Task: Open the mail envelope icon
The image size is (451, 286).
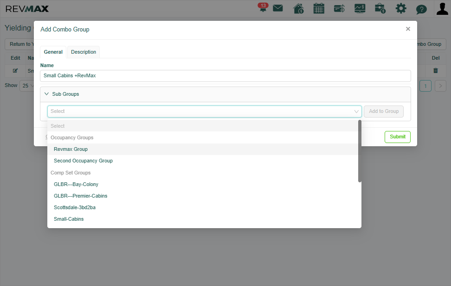Action: coord(277,8)
